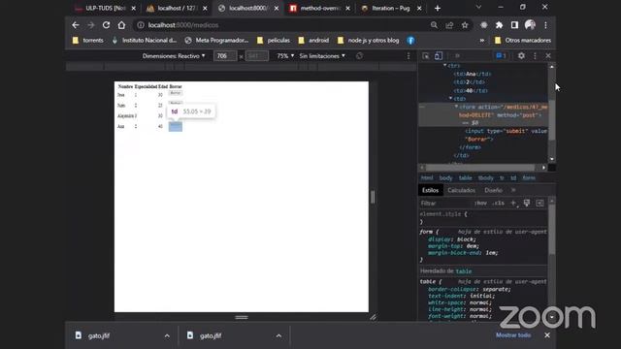Select the Calculados tab
The width and height of the screenshot is (621, 349).
462,190
